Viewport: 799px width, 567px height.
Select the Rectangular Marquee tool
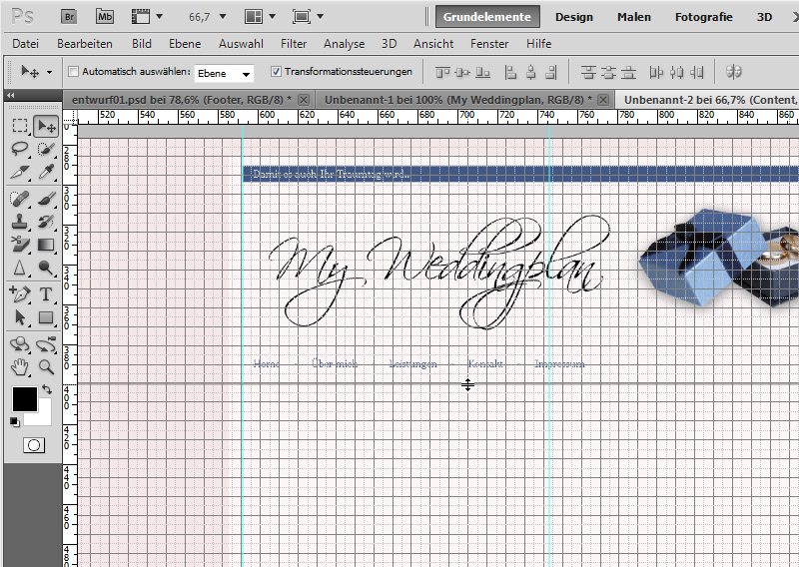[20, 126]
